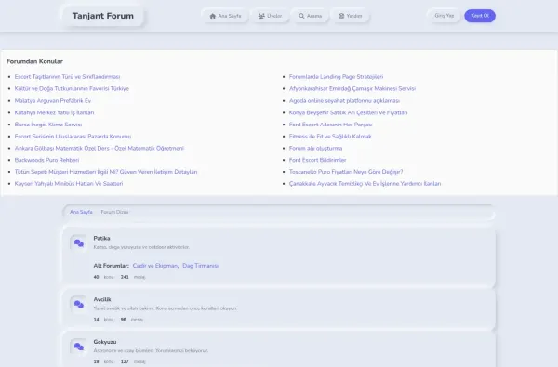Viewport: 558px width, 367px height.
Task: Open topic Kültür ve Doğa Tutkunlarının Favorisi Türkiye
Action: click(x=72, y=88)
